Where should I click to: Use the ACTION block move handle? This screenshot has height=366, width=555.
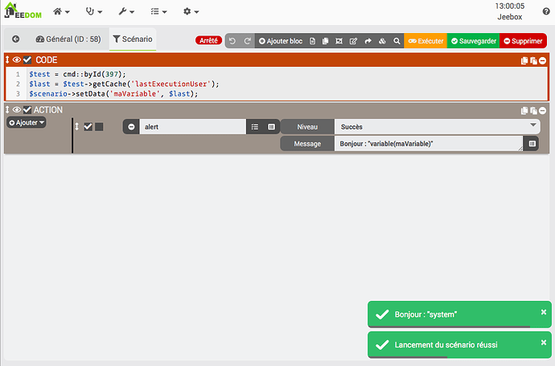click(7, 109)
